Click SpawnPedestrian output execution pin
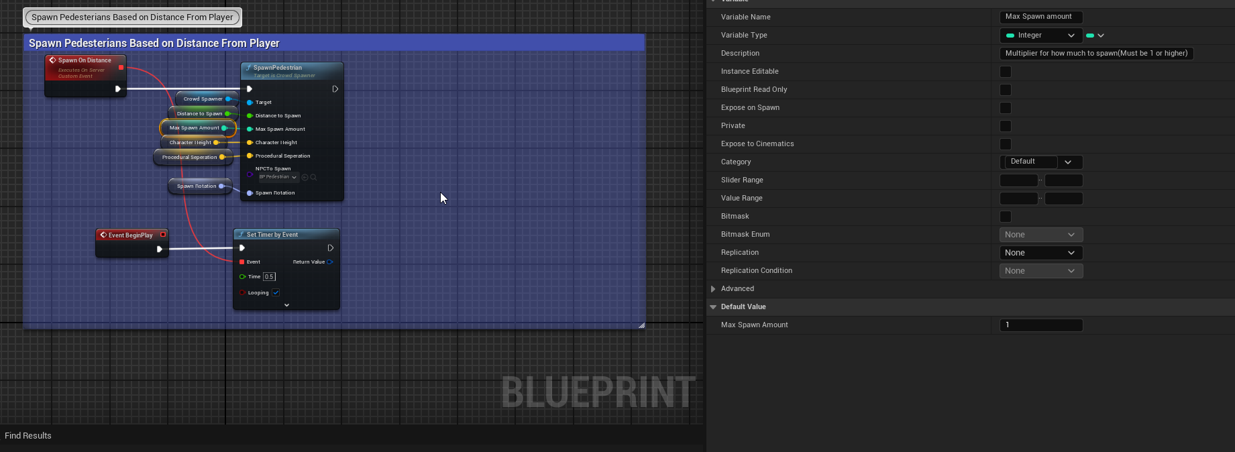The height and width of the screenshot is (452, 1235). pyautogui.click(x=335, y=89)
